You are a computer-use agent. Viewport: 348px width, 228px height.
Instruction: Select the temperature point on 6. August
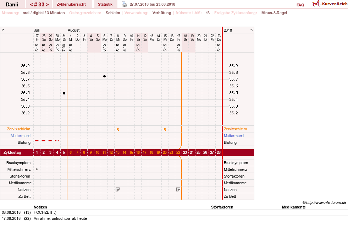tap(104, 76)
